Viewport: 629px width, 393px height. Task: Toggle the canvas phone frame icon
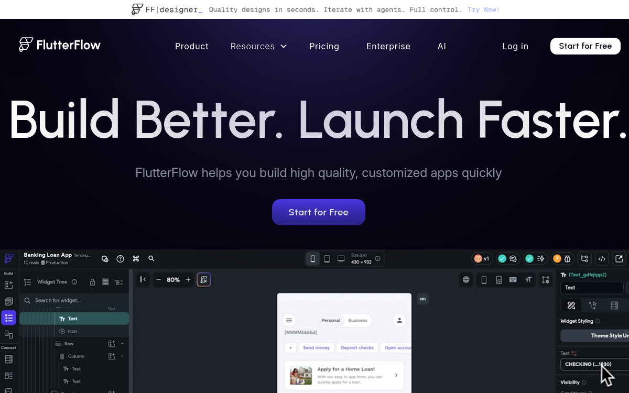(484, 280)
